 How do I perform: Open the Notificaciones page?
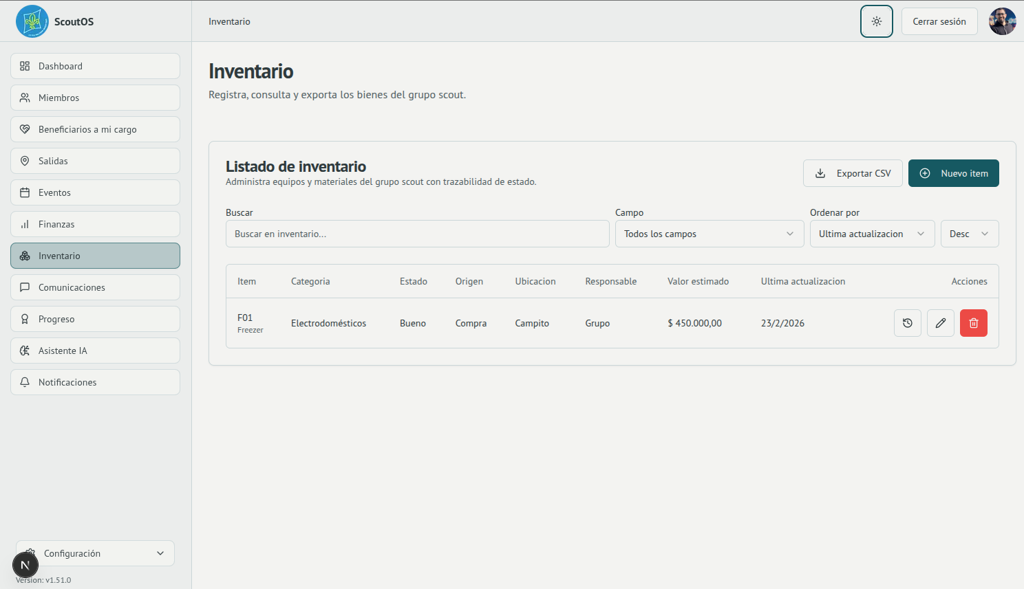pyautogui.click(x=95, y=382)
